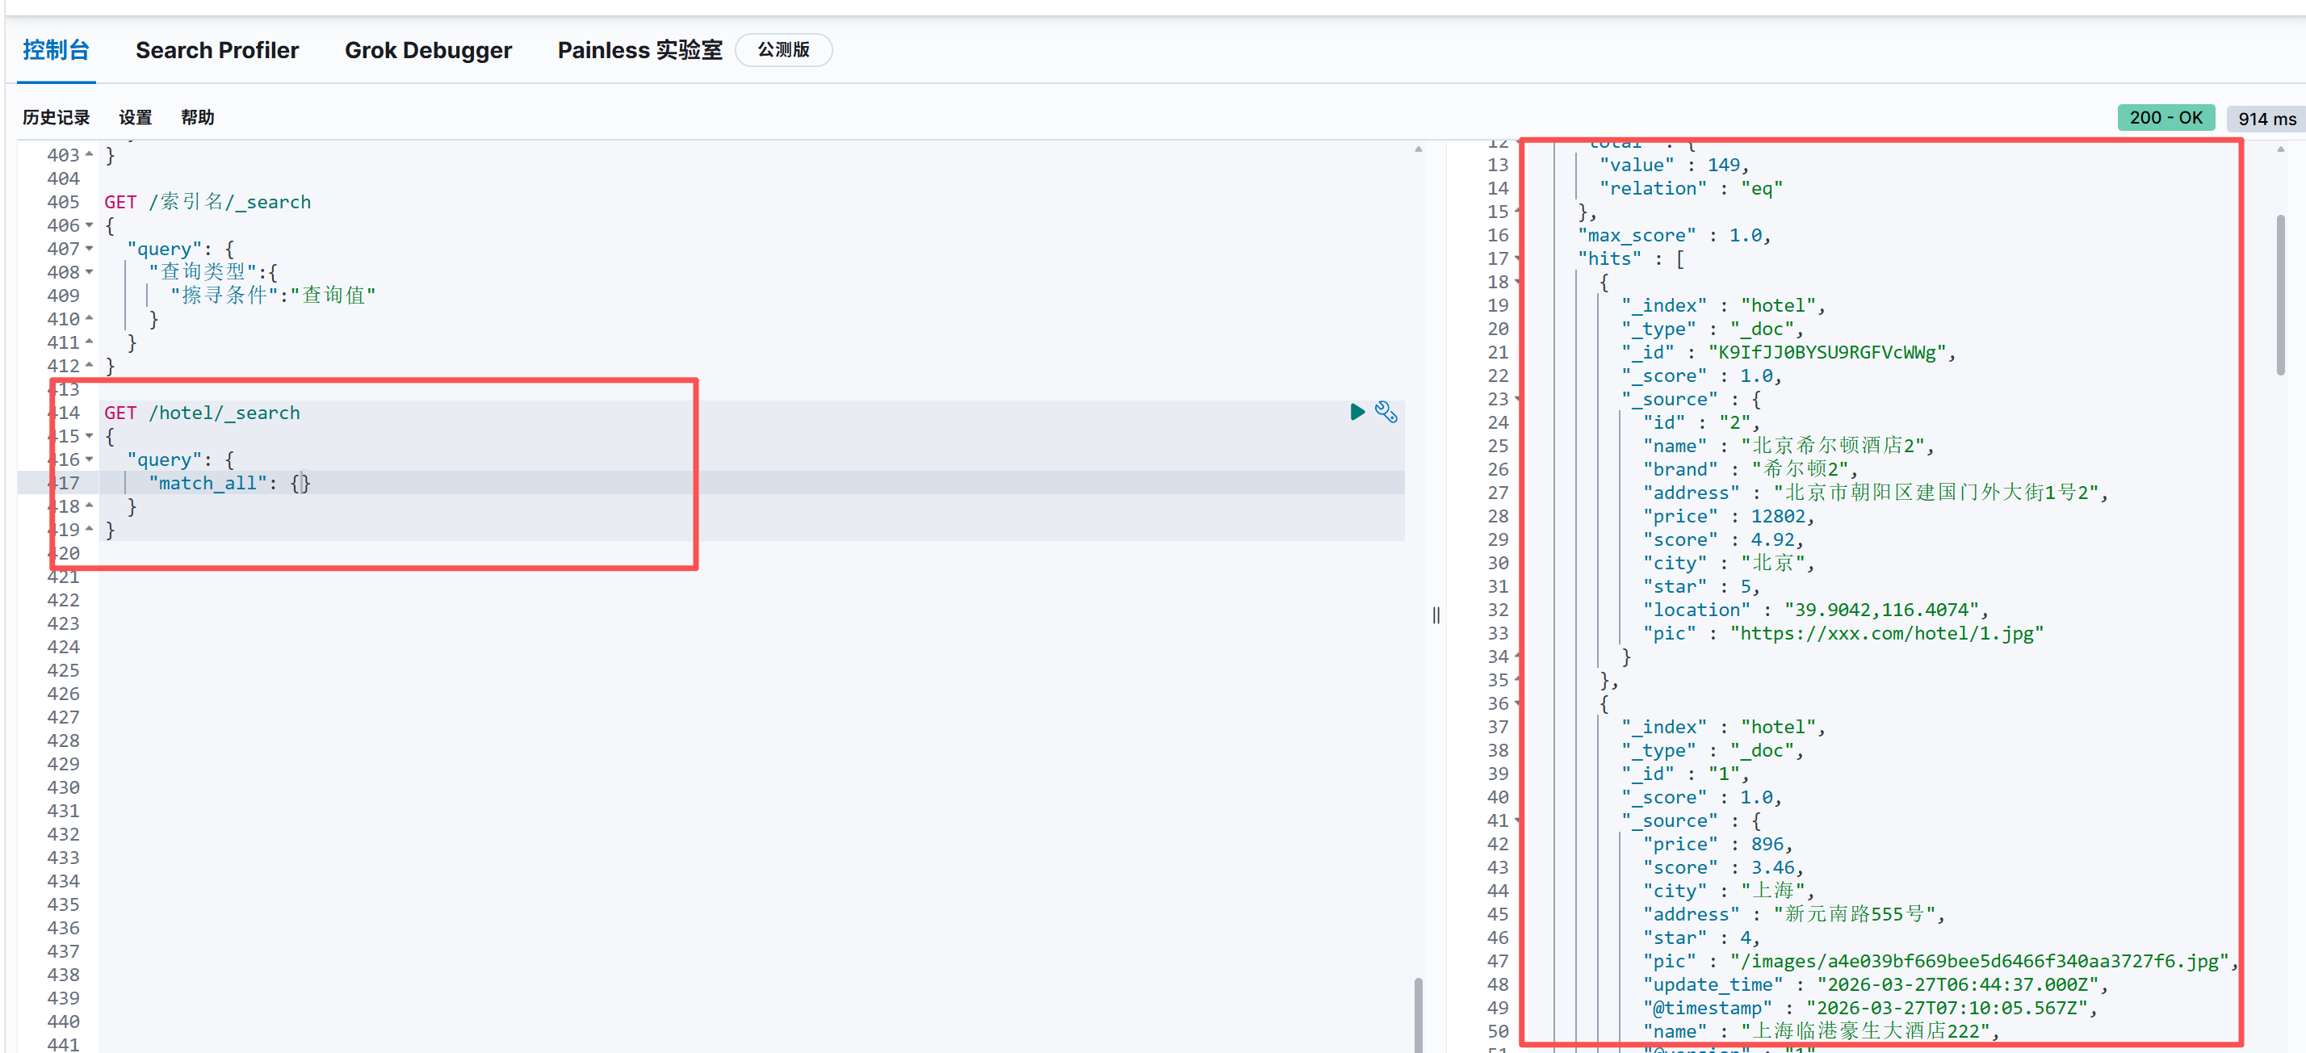Viewport: 2306px width, 1053px height.
Task: Click the 200 - OK status badge
Action: pyautogui.click(x=2165, y=117)
